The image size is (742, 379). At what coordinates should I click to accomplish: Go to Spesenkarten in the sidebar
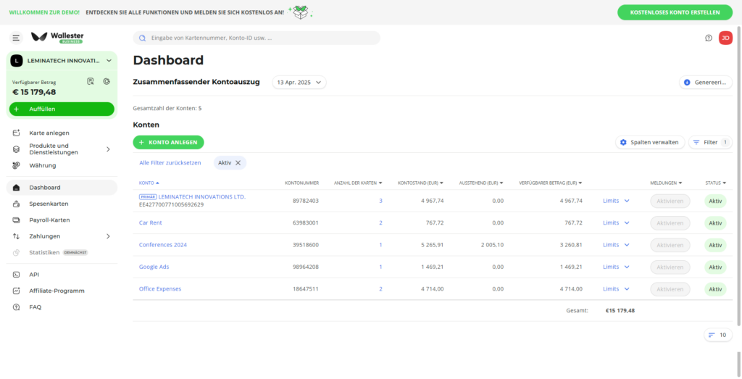[49, 204]
